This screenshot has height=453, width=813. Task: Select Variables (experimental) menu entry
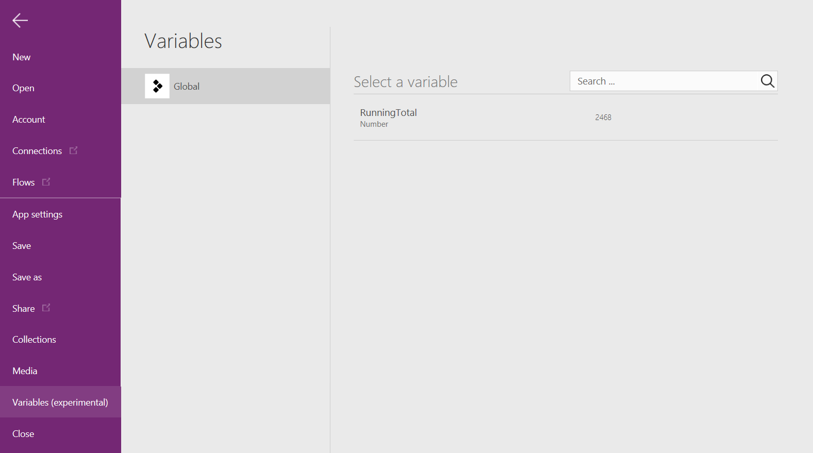coord(60,402)
